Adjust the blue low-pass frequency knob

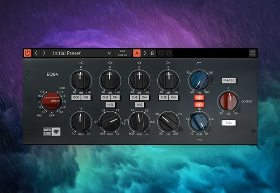[199, 122]
